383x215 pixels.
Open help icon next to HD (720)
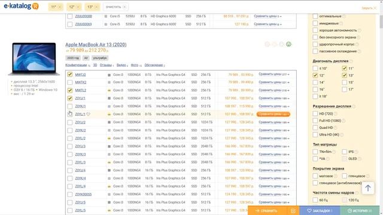click(x=335, y=114)
